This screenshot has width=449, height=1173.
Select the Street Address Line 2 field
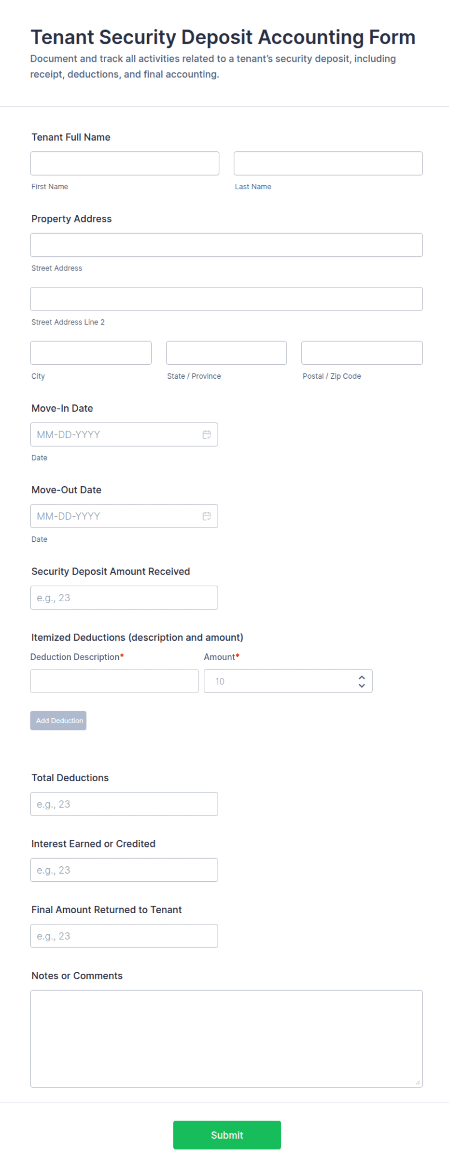[x=226, y=299]
